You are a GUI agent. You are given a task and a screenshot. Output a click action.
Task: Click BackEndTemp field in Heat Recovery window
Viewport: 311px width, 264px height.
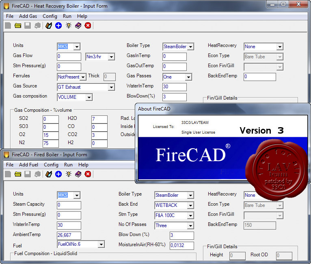pyautogui.click(x=259, y=77)
